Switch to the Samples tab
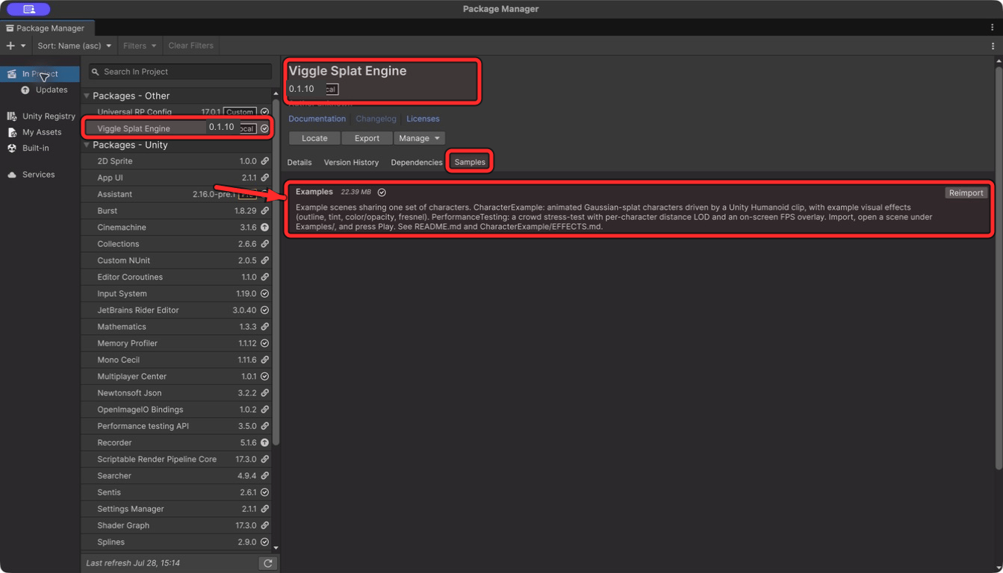Screen dimensions: 1003x573 (470, 162)
